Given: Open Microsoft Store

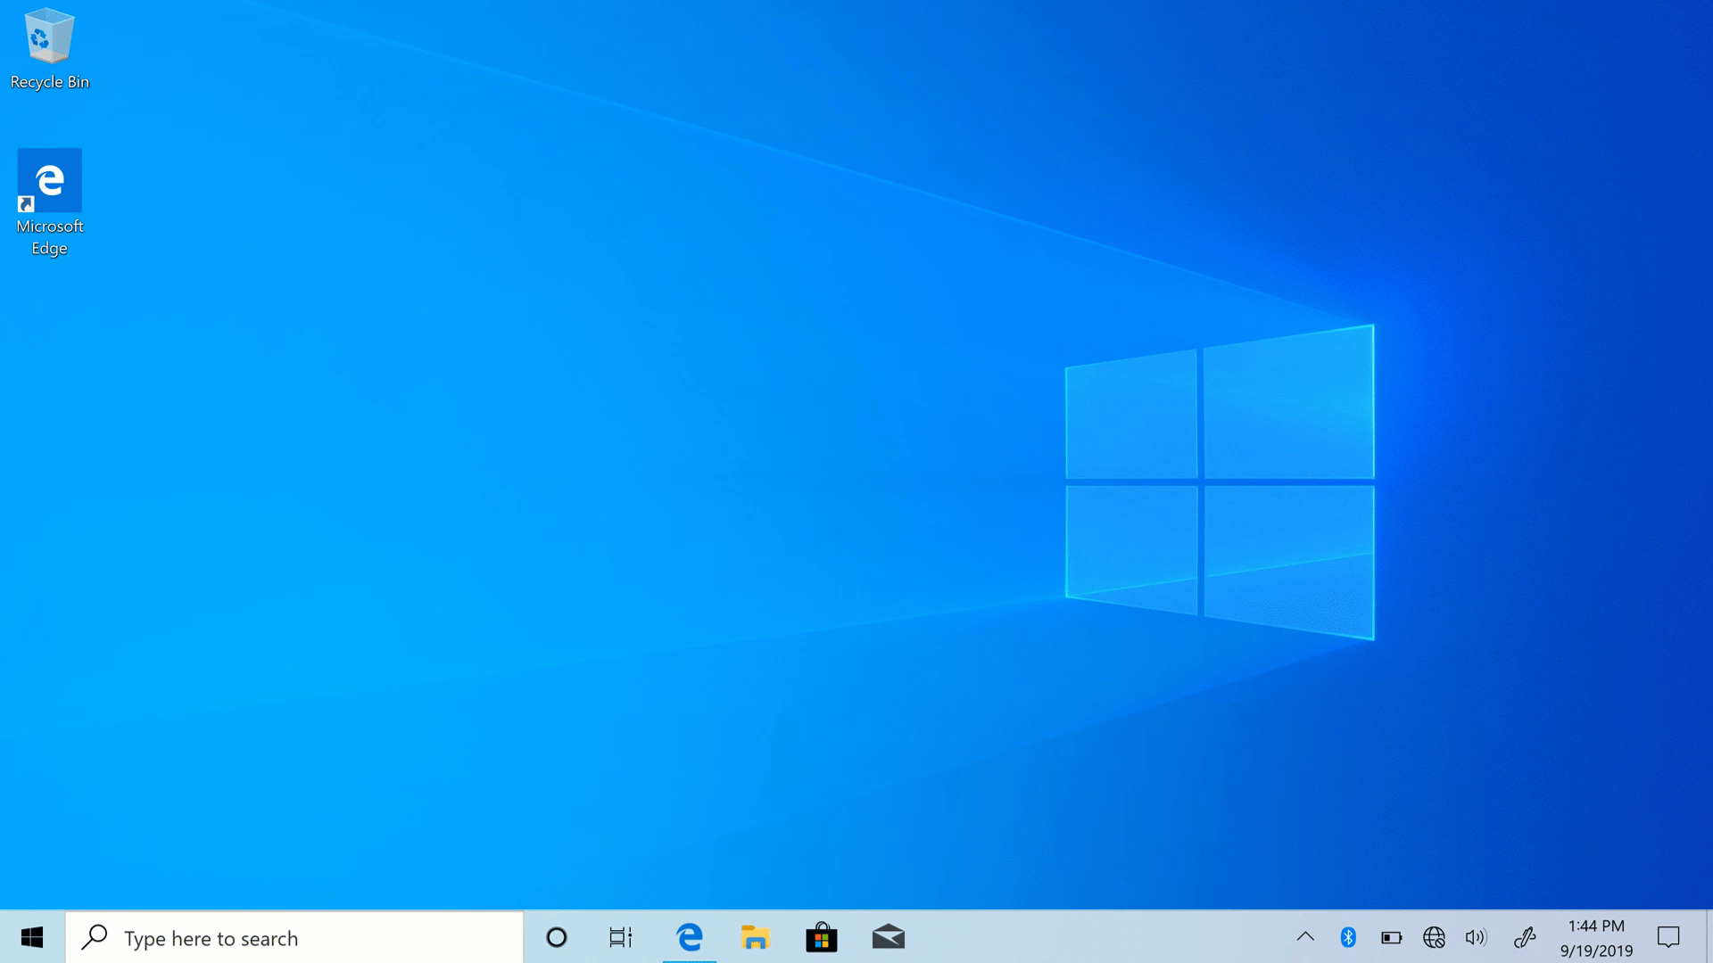Looking at the screenshot, I should click(821, 937).
